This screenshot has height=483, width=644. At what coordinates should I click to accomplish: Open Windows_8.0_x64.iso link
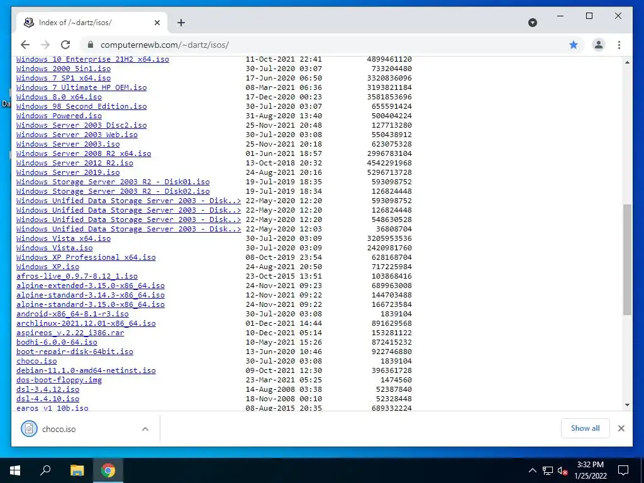click(58, 97)
